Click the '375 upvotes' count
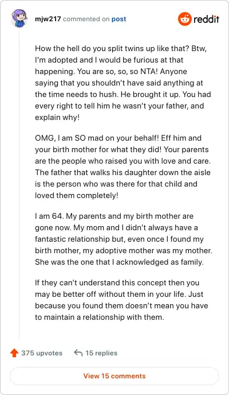 pyautogui.click(x=42, y=353)
